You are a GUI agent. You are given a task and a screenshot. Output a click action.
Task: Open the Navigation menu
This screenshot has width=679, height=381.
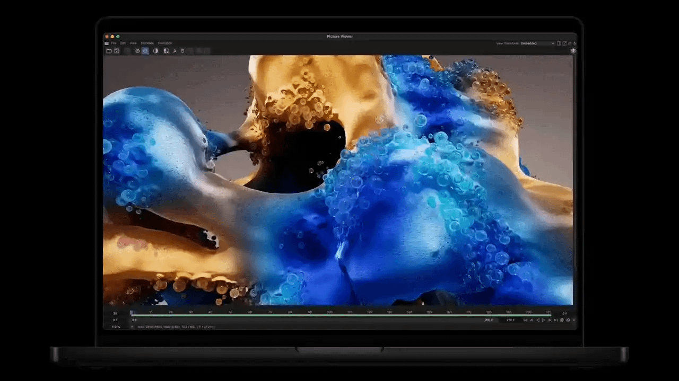(165, 43)
